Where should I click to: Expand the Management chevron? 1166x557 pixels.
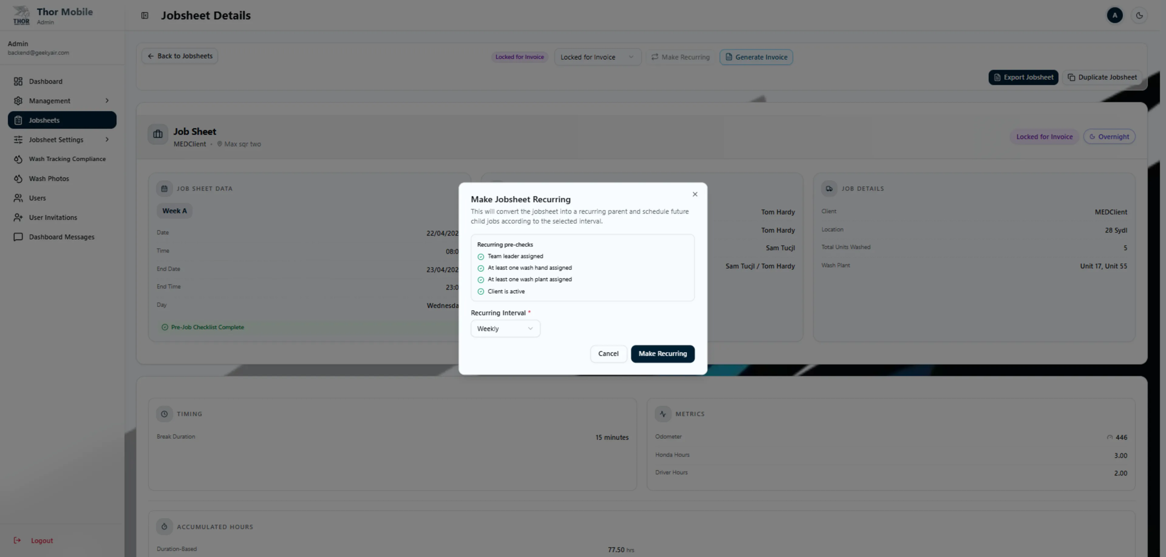[x=107, y=101]
